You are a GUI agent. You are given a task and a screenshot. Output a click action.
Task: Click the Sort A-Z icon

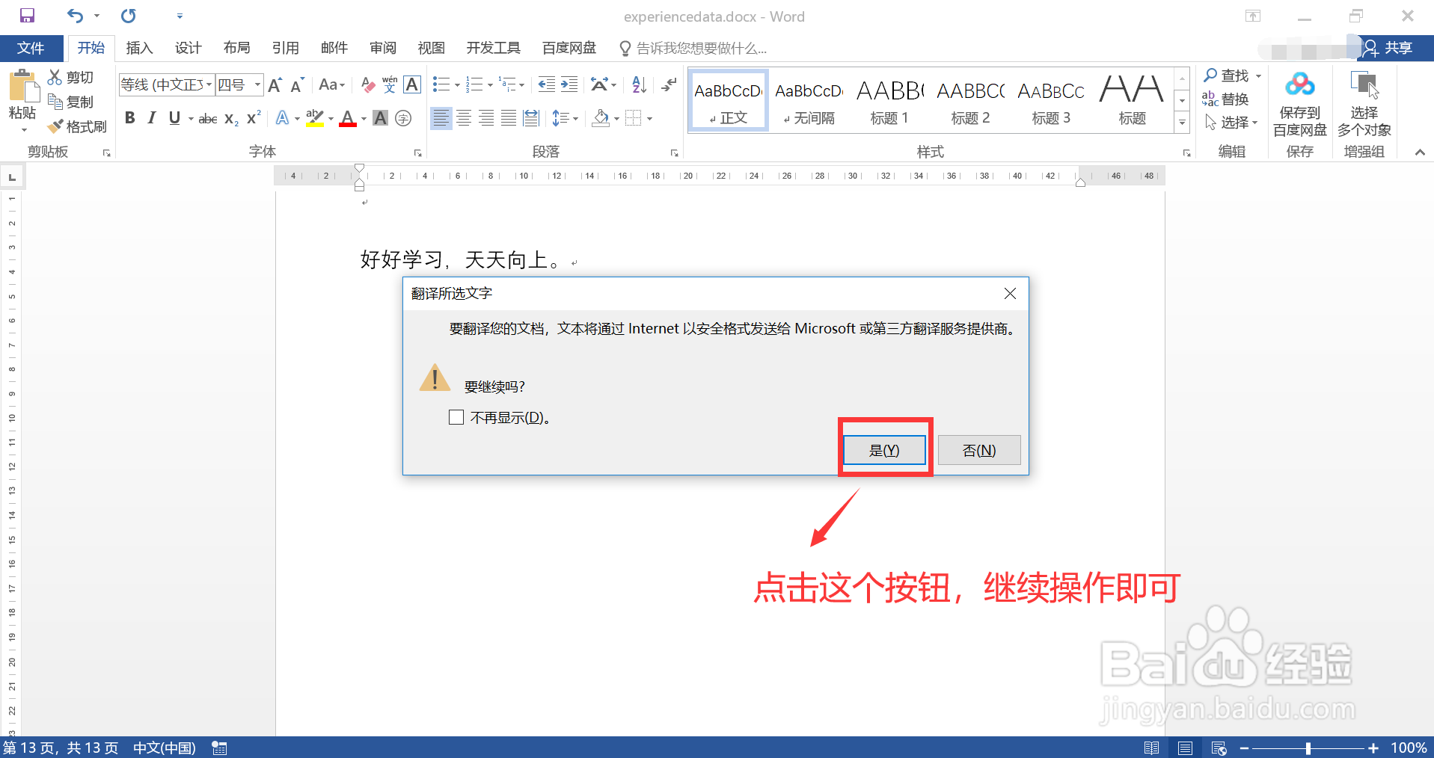click(639, 84)
